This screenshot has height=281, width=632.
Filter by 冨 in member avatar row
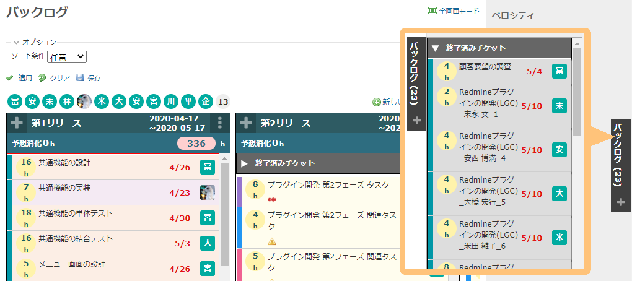click(15, 102)
